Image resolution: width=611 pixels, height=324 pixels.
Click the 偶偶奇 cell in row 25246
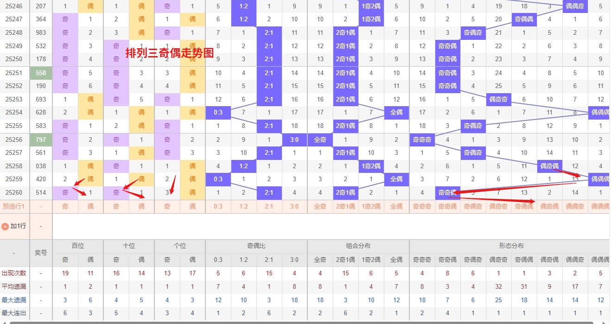(x=575, y=6)
